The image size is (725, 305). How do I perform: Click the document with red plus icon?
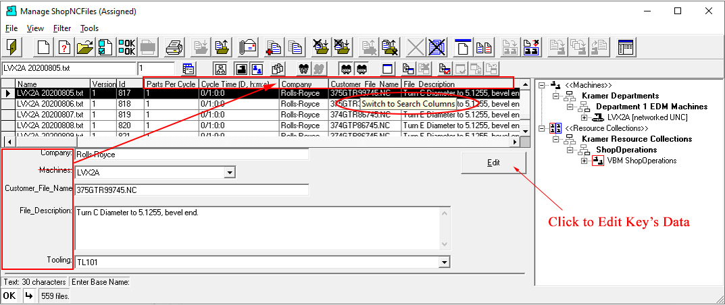274,47
